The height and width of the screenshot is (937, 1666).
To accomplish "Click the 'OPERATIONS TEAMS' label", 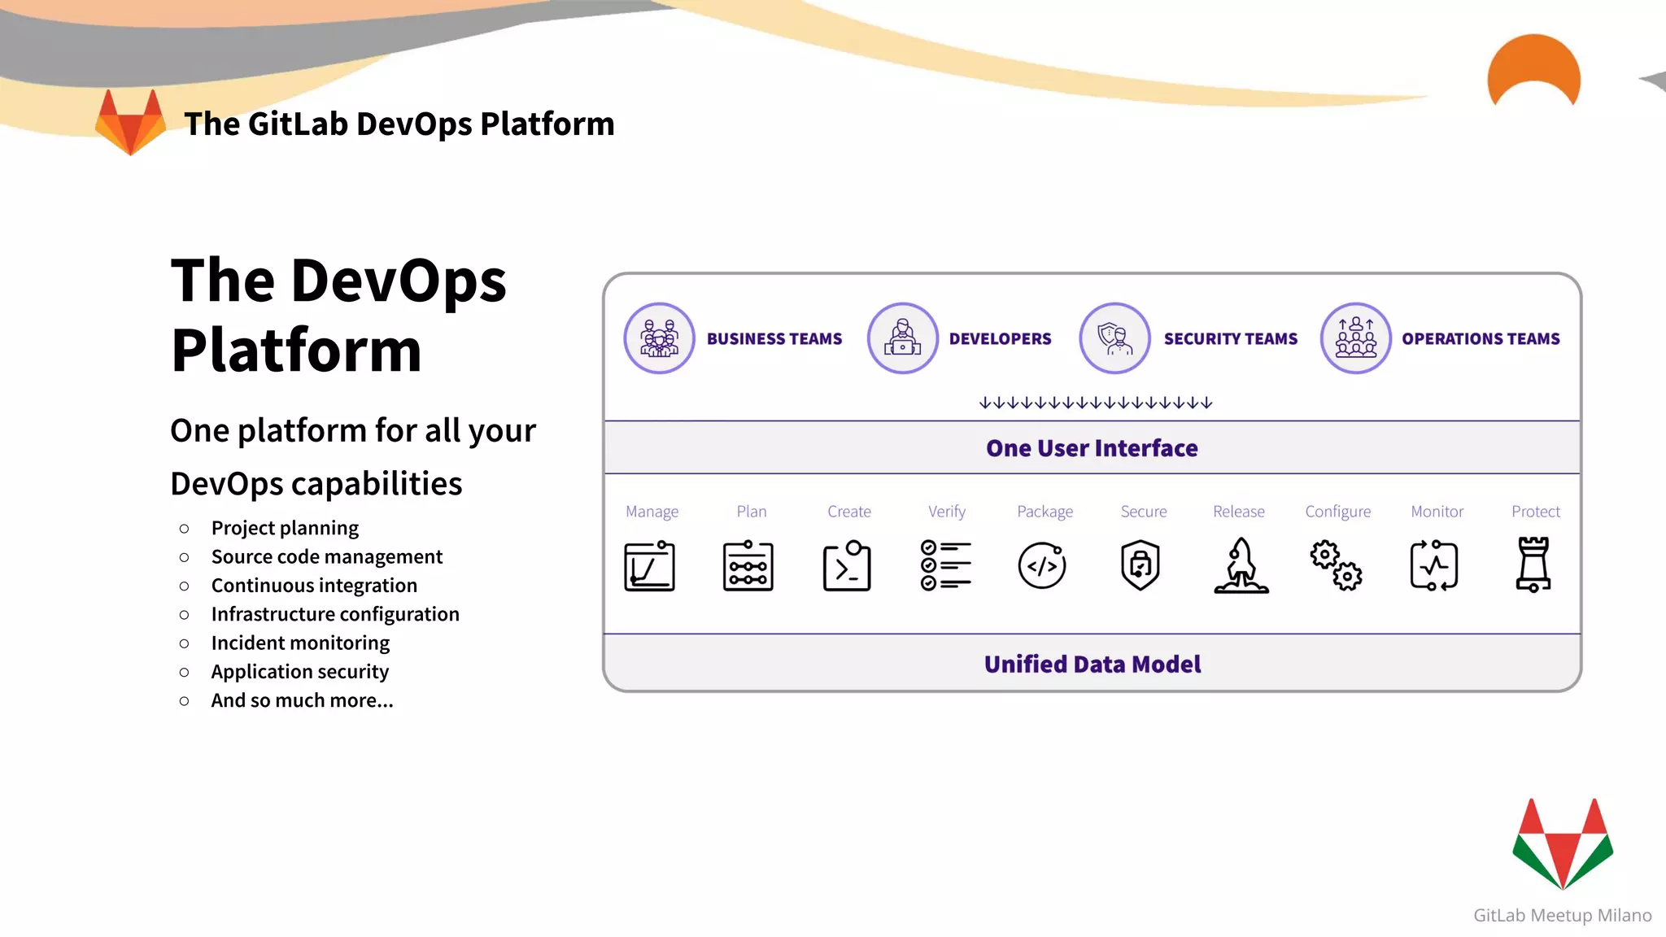I will (x=1481, y=338).
